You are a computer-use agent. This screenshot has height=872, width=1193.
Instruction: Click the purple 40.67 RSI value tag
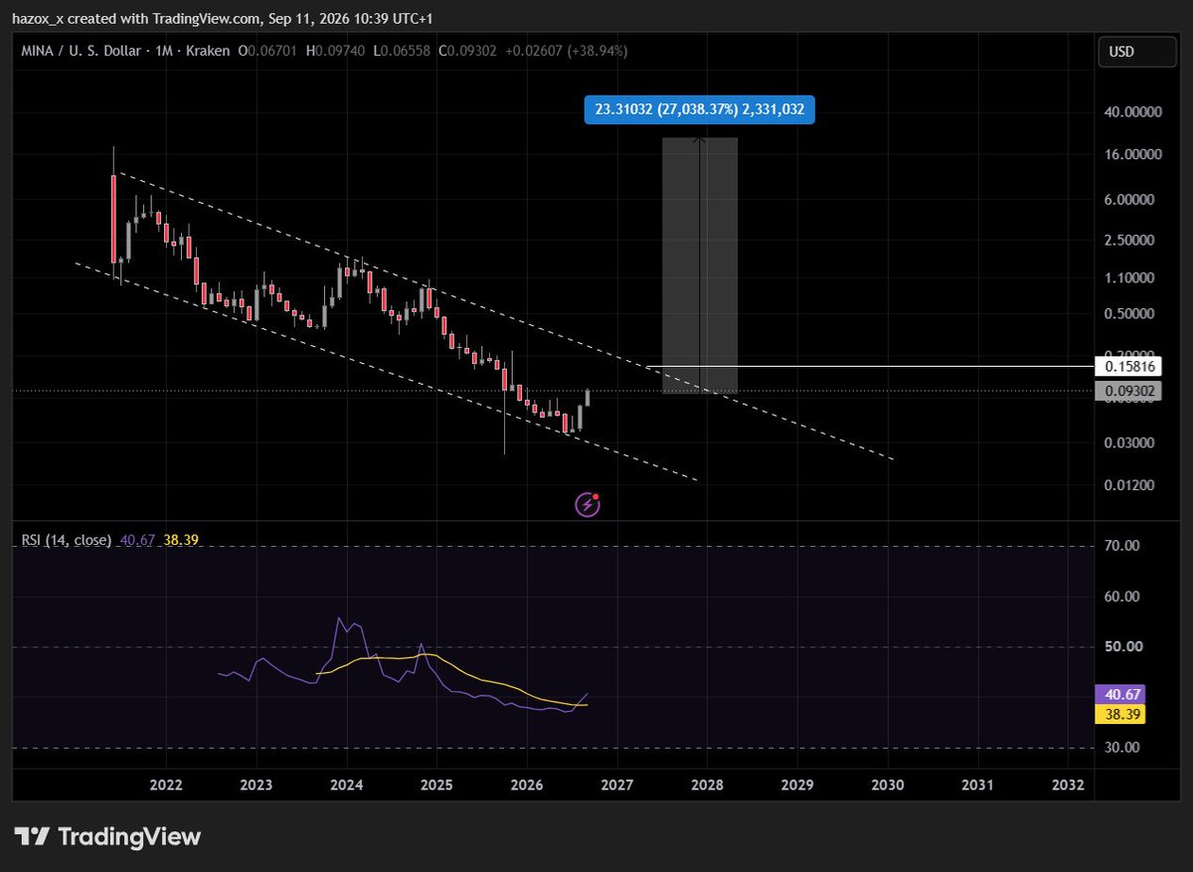pyautogui.click(x=1122, y=695)
